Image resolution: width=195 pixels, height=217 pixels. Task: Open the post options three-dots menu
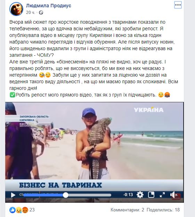point(178,5)
